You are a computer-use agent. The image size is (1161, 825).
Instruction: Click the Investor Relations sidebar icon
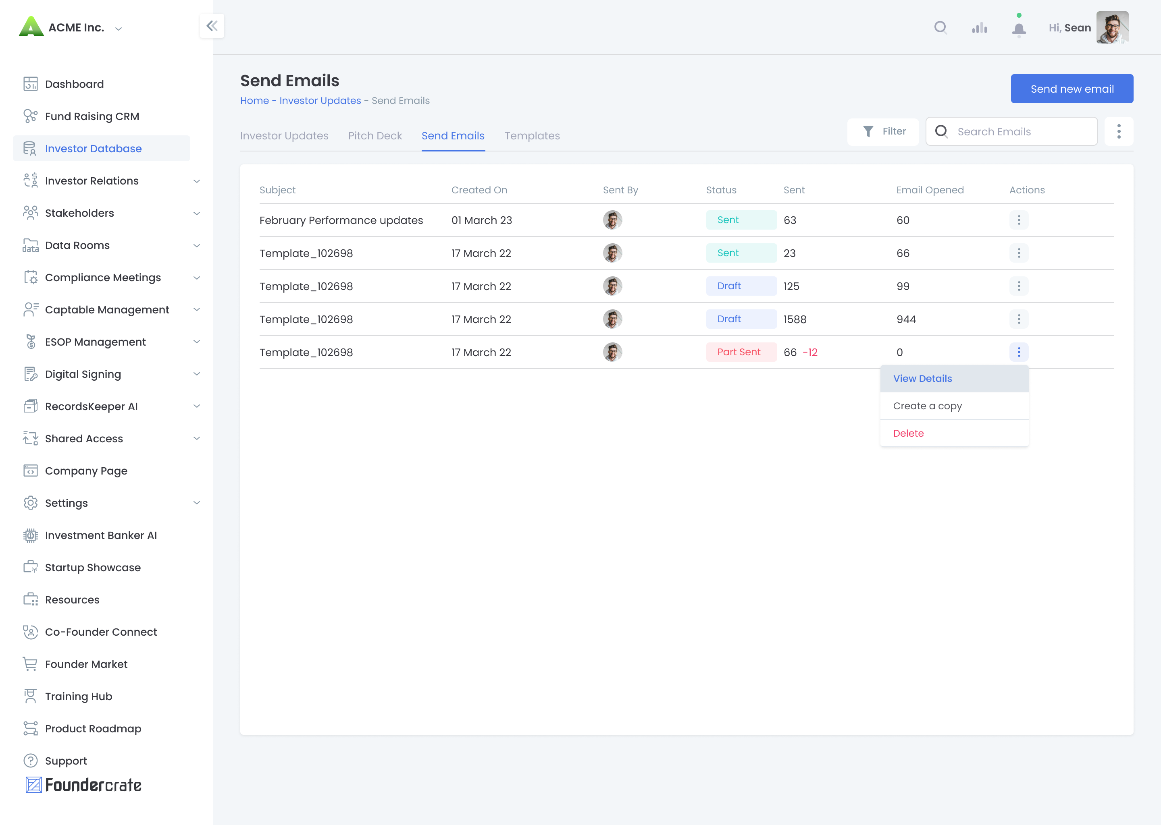(x=31, y=181)
